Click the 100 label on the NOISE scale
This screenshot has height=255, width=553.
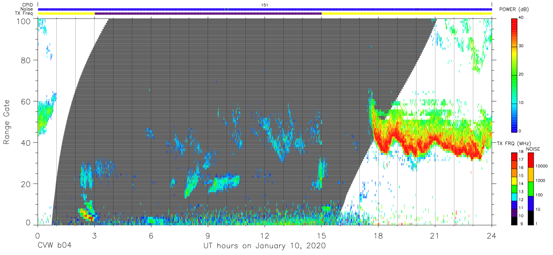[539, 195]
